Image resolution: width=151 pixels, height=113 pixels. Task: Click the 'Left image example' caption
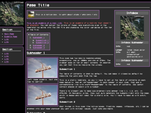(x=43, y=81)
